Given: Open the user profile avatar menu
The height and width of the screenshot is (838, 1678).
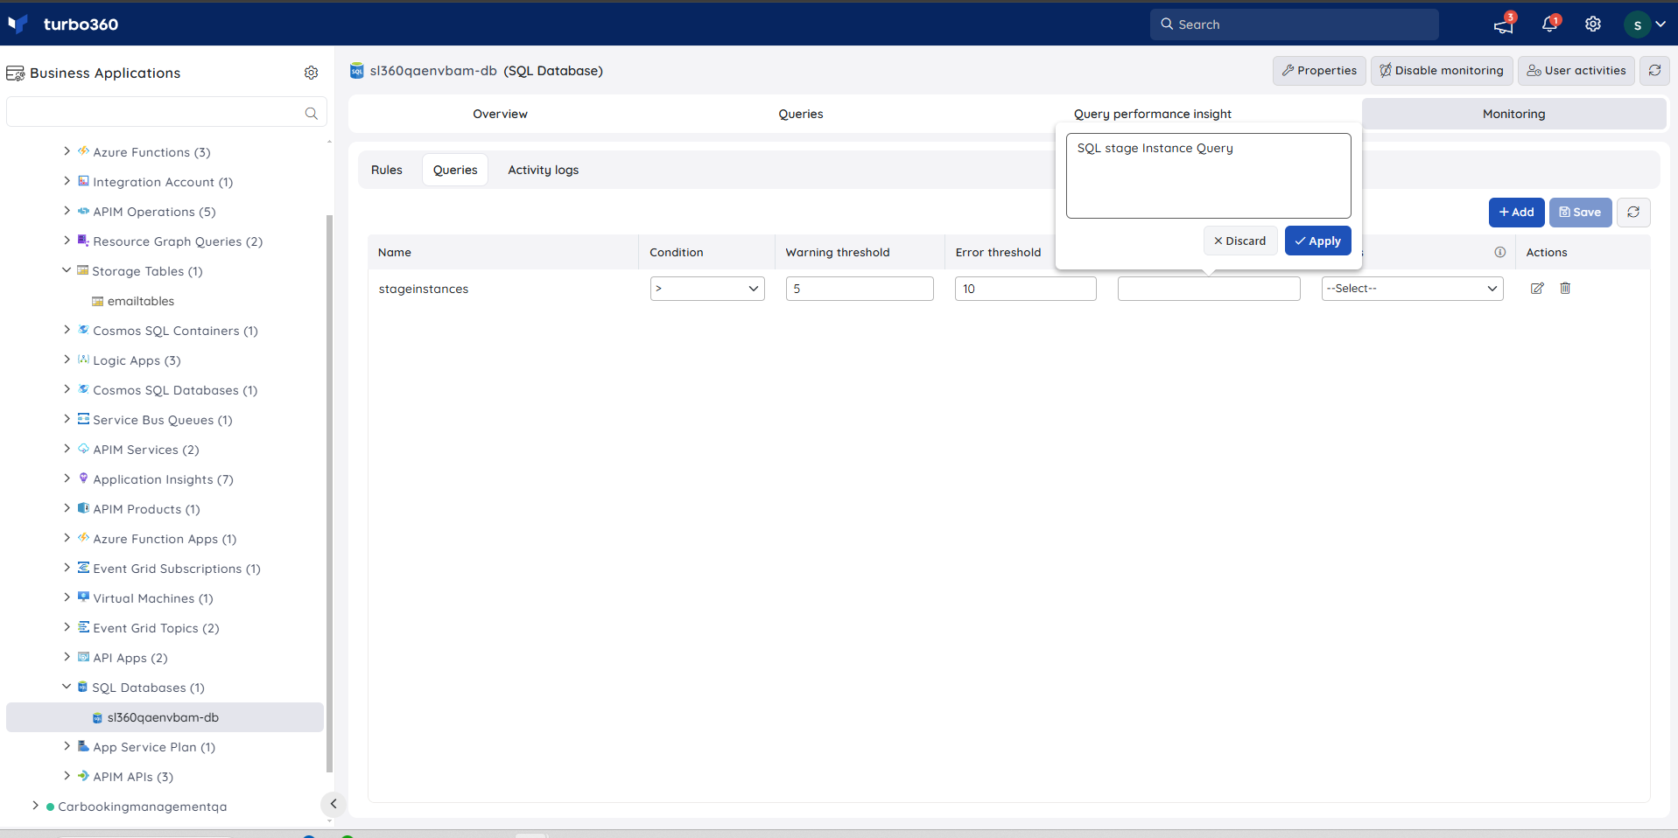Looking at the screenshot, I should pyautogui.click(x=1637, y=24).
